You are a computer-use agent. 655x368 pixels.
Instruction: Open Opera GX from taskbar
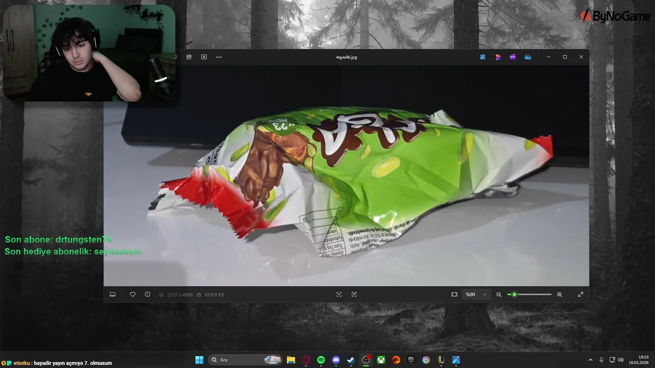click(x=306, y=360)
